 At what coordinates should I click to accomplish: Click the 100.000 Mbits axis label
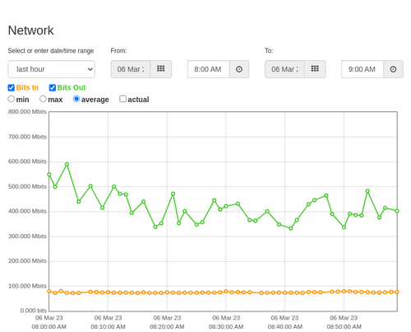point(27,286)
